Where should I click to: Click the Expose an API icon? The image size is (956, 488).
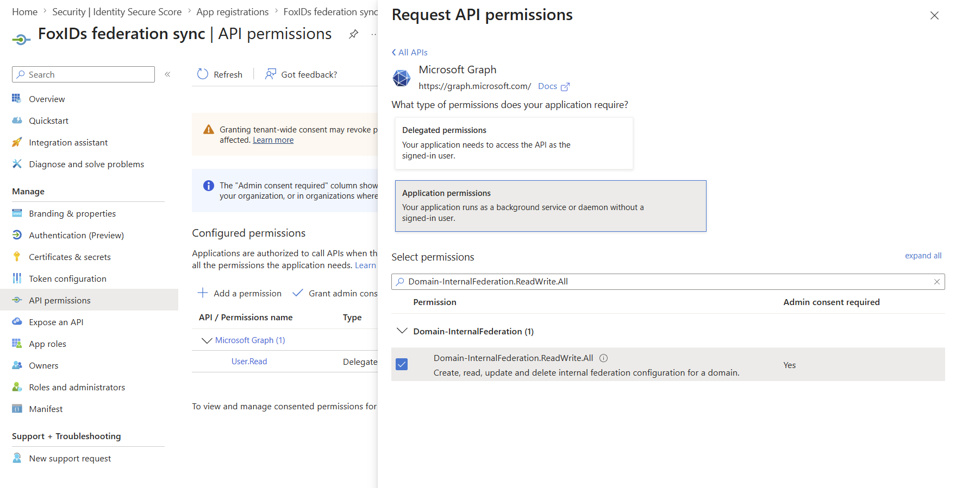pyautogui.click(x=17, y=322)
